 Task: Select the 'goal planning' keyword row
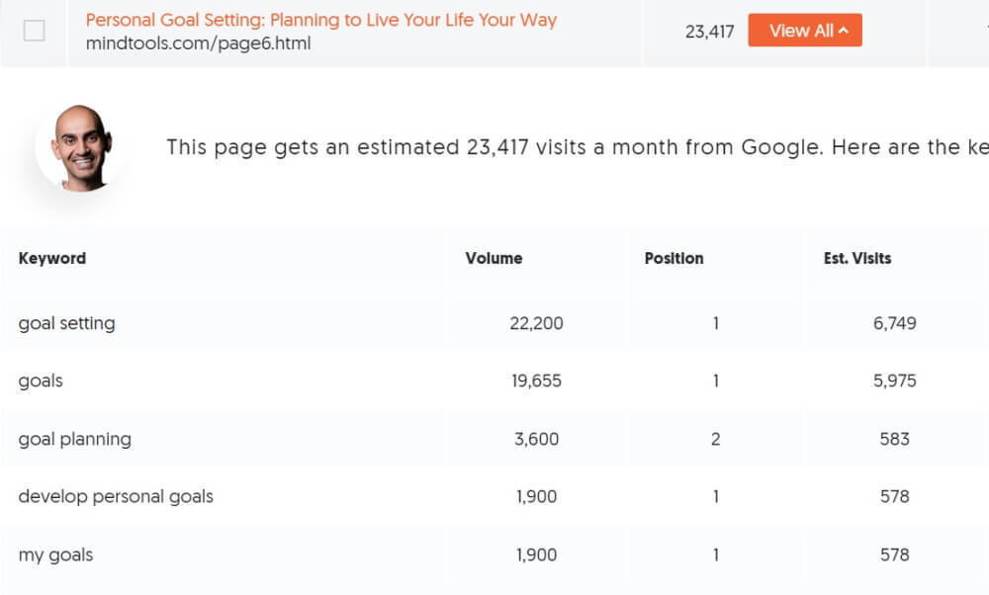click(x=74, y=439)
